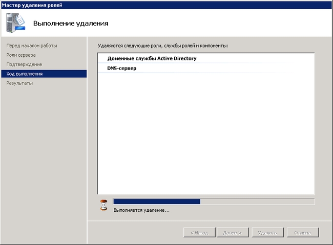Click the 'Выполнение удаления' page heading
333x245 pixels.
click(x=71, y=23)
